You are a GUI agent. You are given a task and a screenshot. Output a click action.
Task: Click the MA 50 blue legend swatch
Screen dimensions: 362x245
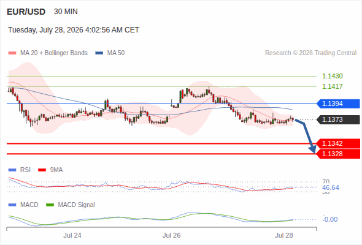click(x=99, y=53)
